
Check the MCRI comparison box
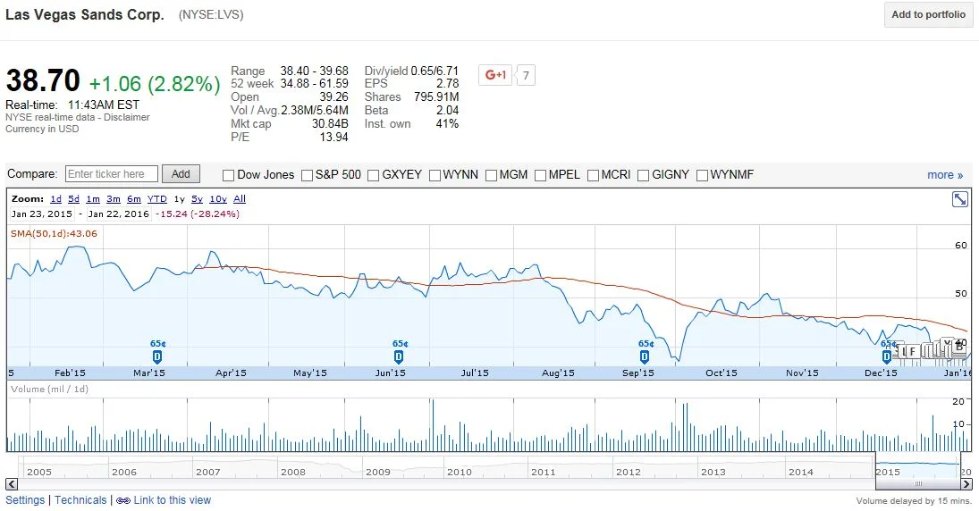coord(593,175)
